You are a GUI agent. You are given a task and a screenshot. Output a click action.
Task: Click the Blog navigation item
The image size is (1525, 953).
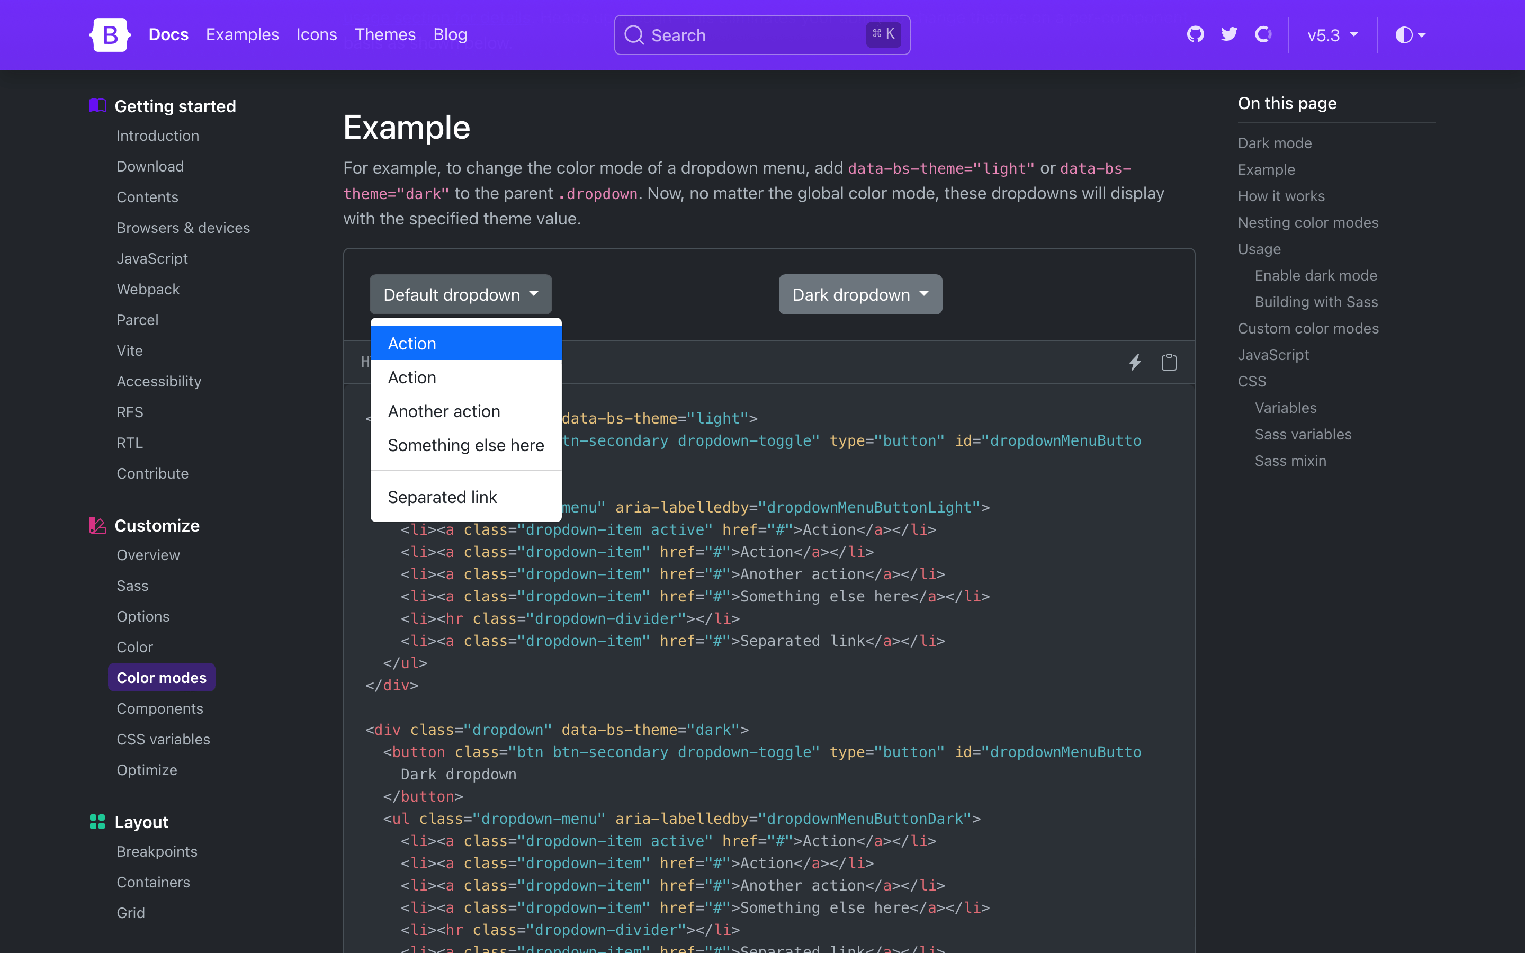[449, 34]
